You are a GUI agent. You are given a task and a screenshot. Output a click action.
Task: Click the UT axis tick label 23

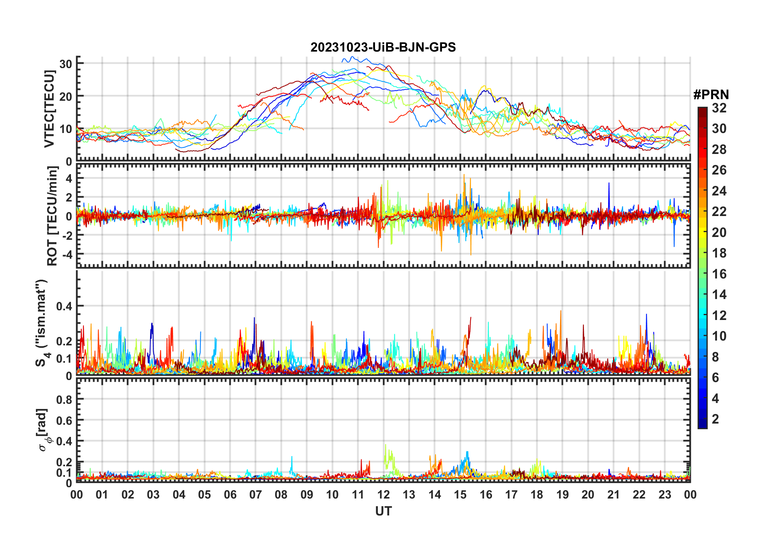click(x=665, y=495)
